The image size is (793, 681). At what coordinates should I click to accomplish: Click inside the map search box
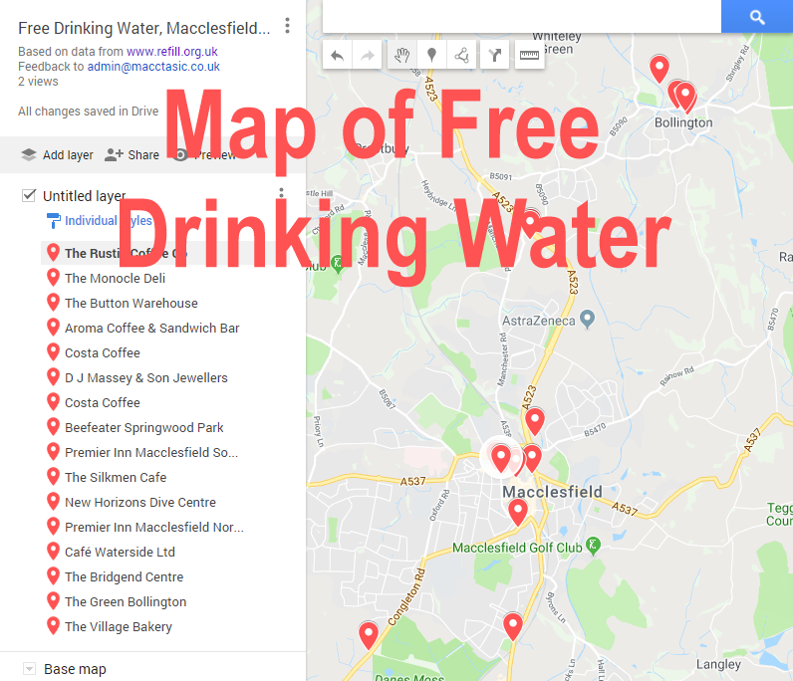521,16
